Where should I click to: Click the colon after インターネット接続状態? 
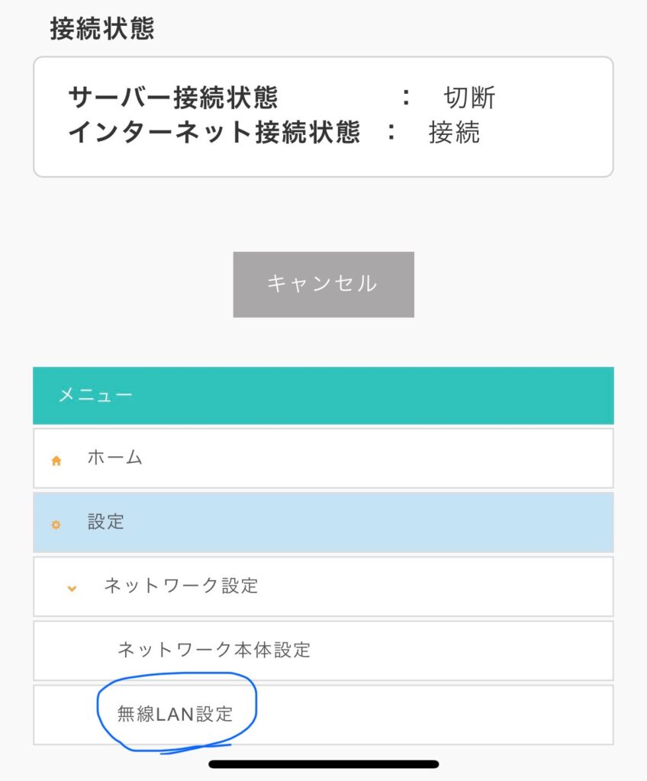pyautogui.click(x=391, y=133)
